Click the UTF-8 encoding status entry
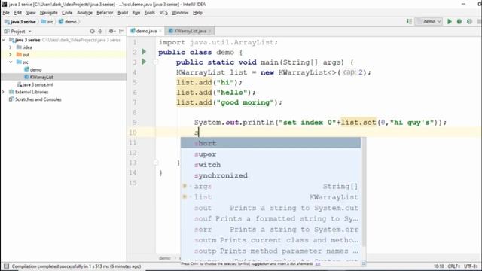This screenshot has width=482, height=271. coord(471,266)
